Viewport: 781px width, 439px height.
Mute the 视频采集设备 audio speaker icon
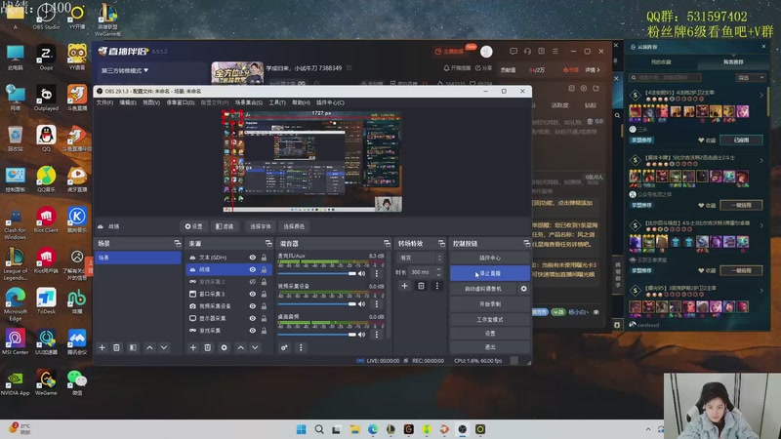coord(361,303)
